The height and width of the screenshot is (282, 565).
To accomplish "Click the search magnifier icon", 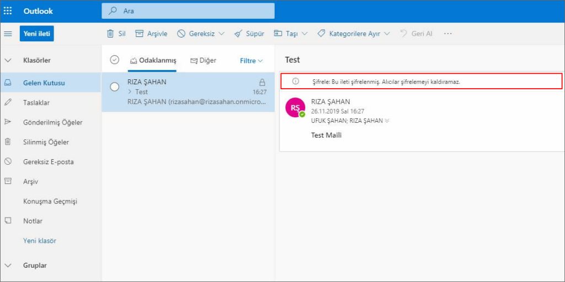I will pyautogui.click(x=113, y=11).
